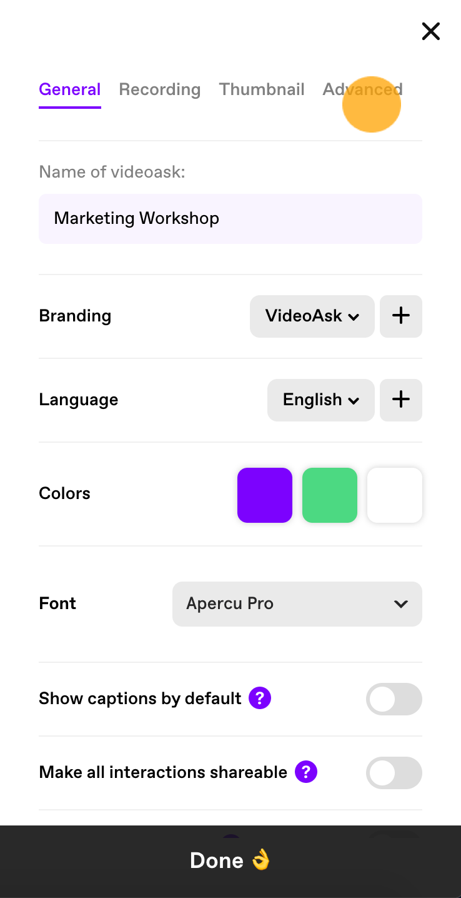
Task: Close the settings panel with the X icon
Action: click(431, 31)
